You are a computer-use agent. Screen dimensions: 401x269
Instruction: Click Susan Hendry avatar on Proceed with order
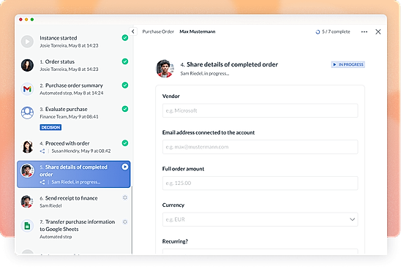27,147
